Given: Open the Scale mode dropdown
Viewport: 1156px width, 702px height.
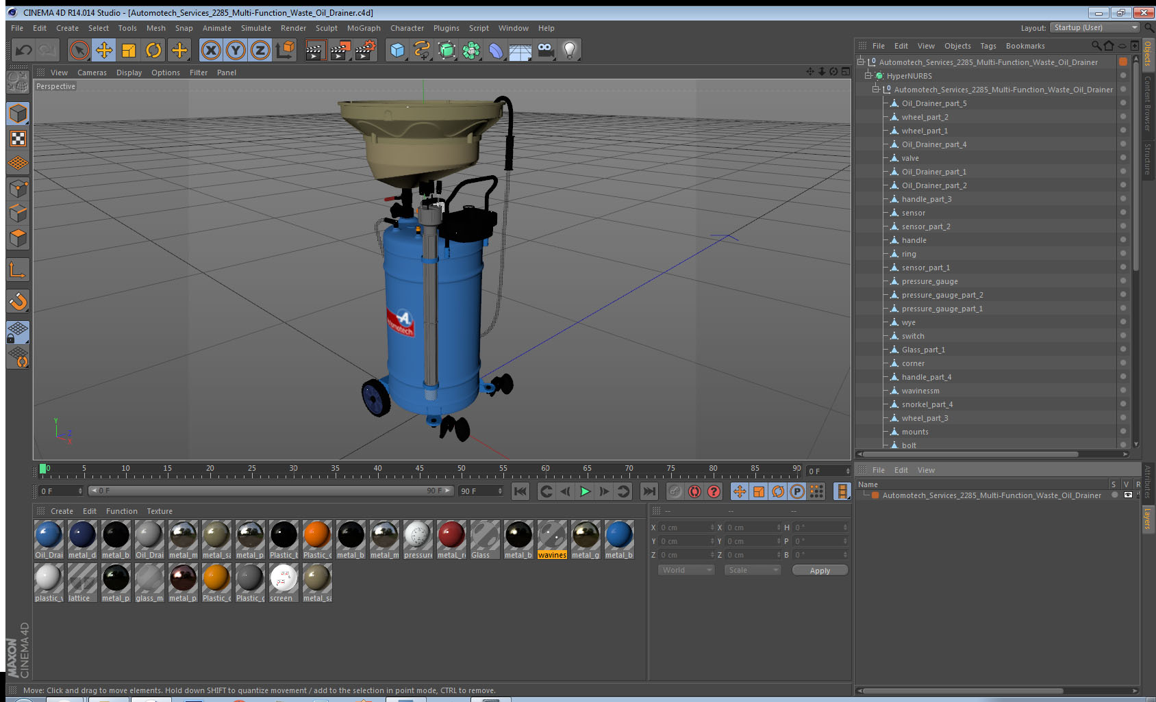Looking at the screenshot, I should 753,570.
